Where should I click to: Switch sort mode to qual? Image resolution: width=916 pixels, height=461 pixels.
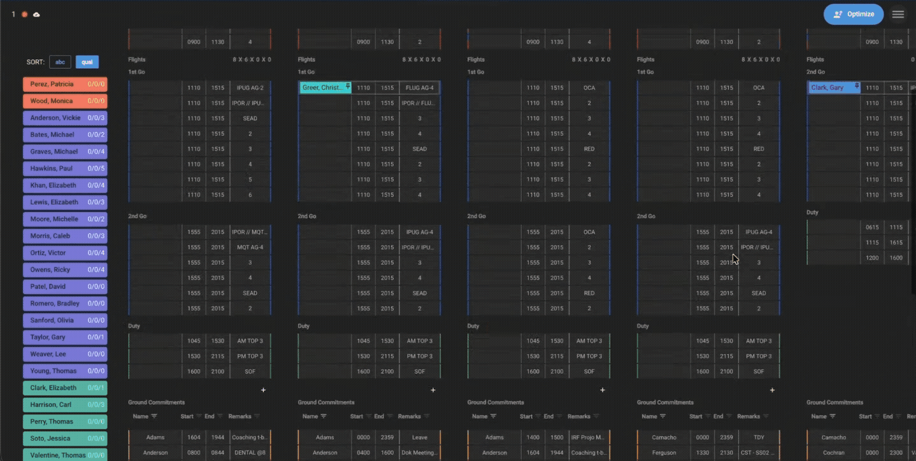pos(87,62)
